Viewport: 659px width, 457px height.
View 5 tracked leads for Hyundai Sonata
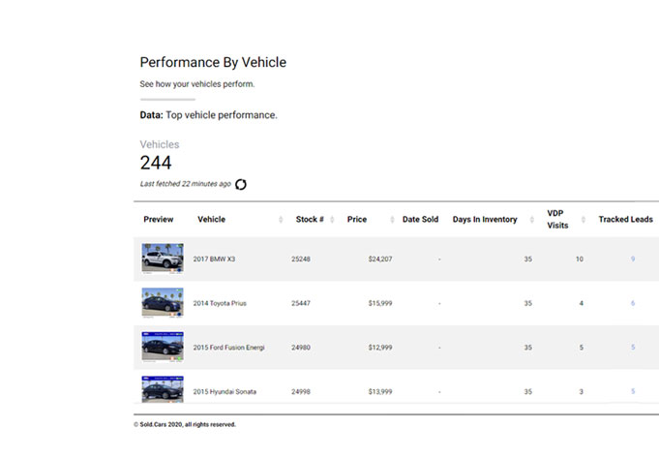coord(633,391)
